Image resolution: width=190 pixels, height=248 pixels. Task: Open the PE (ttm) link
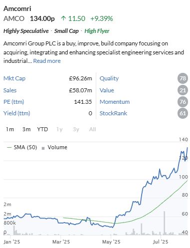point(14,102)
